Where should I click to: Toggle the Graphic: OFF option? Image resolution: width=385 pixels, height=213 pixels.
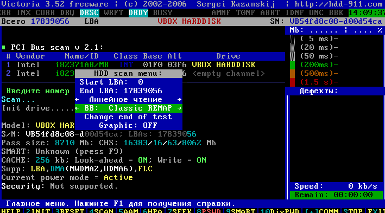(128, 126)
